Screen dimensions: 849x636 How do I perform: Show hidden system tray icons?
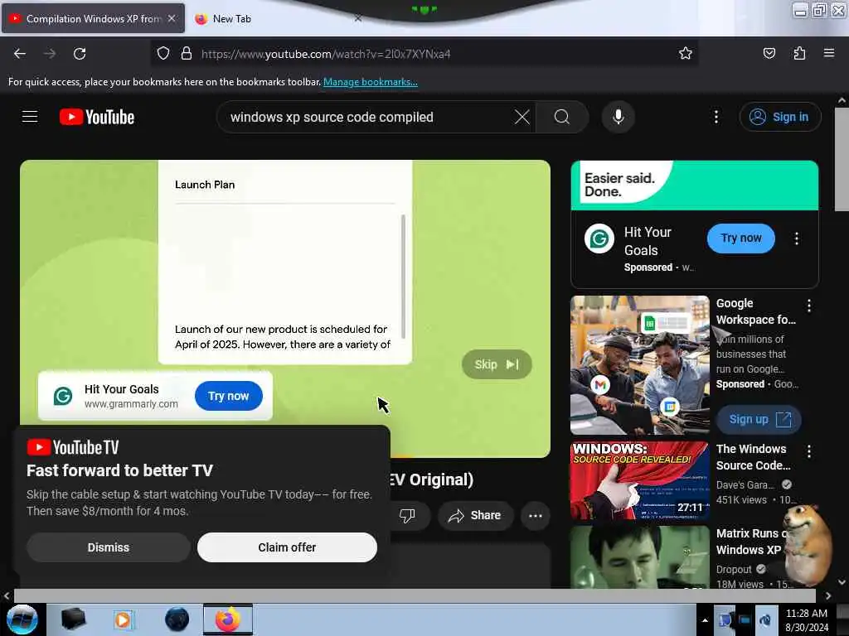(705, 620)
